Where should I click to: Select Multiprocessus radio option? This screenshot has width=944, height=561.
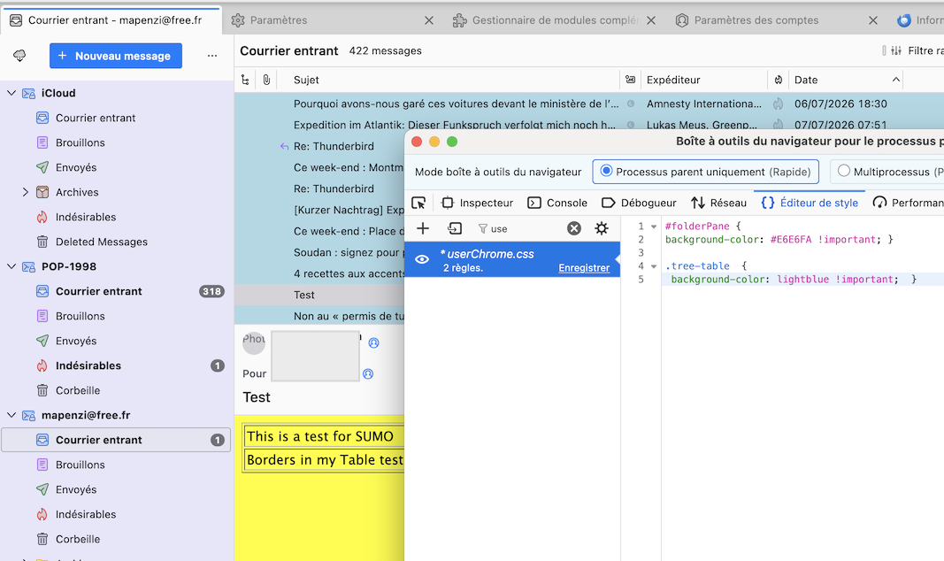tap(843, 171)
